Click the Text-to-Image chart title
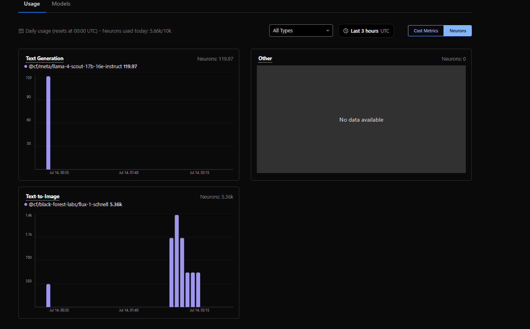 (43, 197)
